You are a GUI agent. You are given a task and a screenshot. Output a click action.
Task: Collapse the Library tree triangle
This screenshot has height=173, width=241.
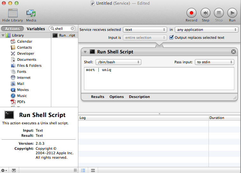[3, 36]
